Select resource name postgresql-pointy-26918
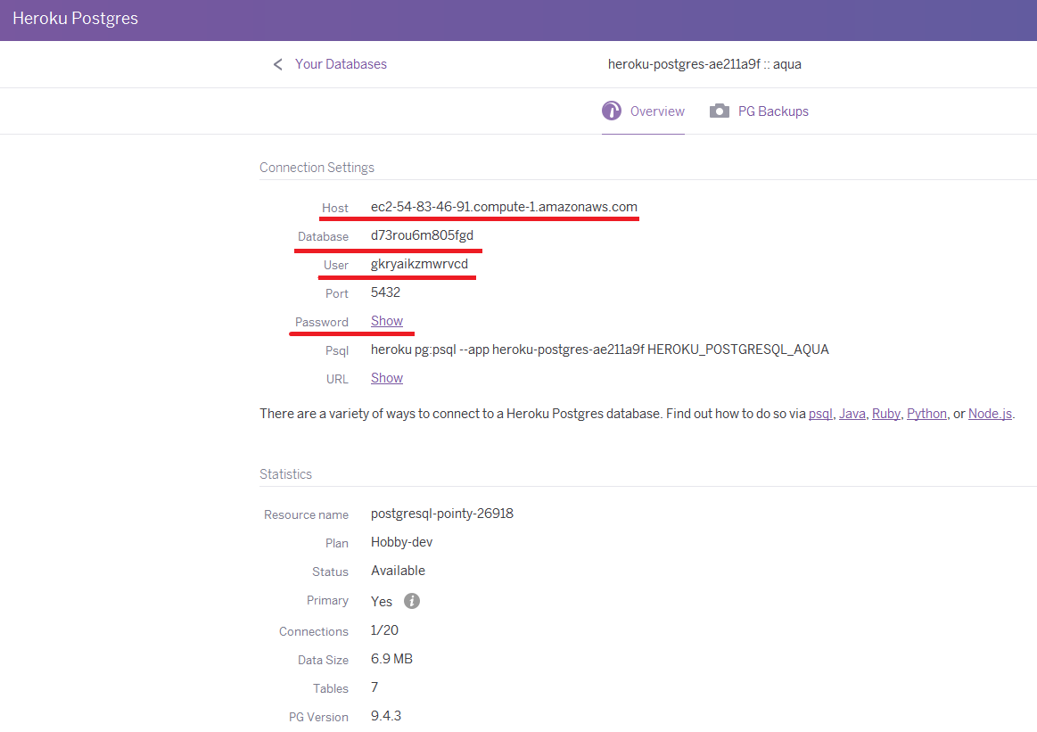 (x=441, y=514)
